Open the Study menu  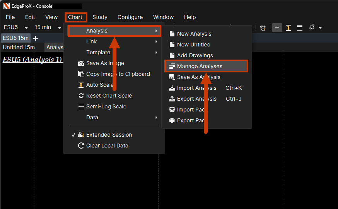(x=100, y=17)
